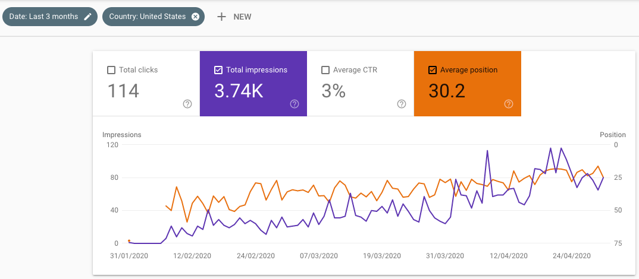Click the 07/03/2020 date label
Image resolution: width=639 pixels, height=279 pixels.
coord(319,256)
